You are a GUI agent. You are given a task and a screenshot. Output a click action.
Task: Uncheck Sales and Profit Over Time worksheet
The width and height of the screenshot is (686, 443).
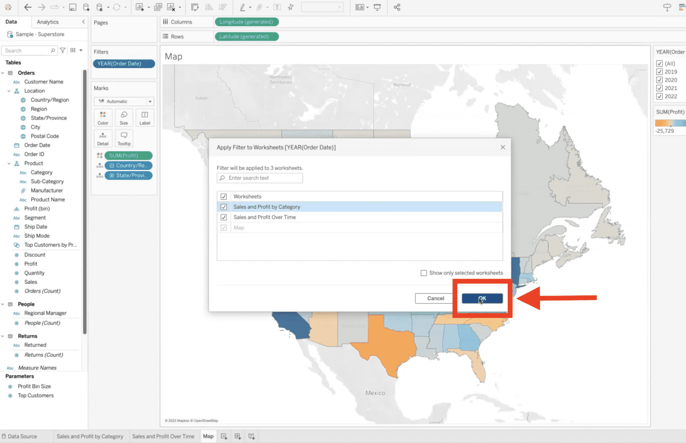coord(223,217)
